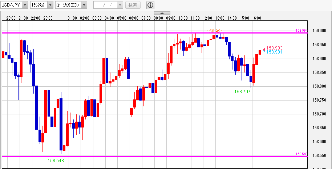Click the upper magenta horizontal line at 158.994

[x=155, y=33]
